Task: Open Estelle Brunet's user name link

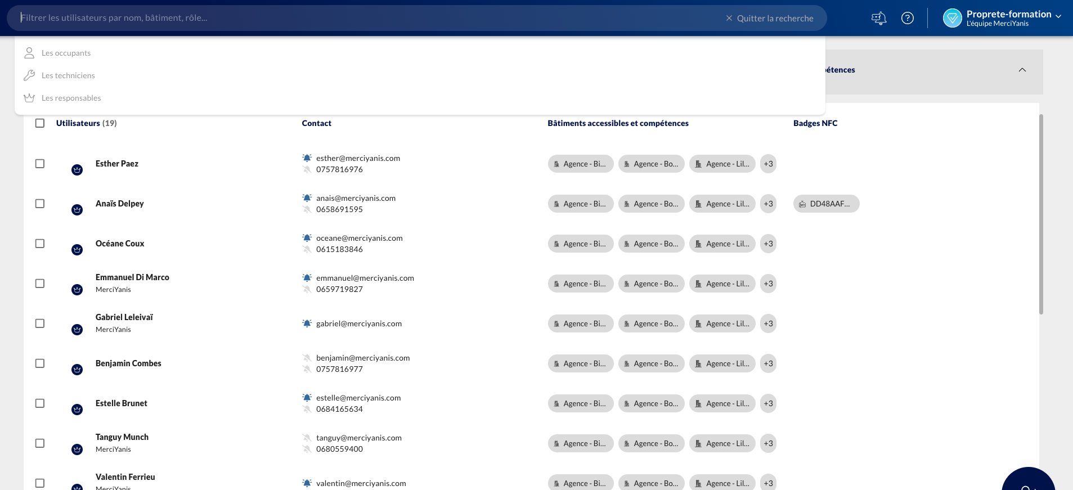Action: [122, 403]
